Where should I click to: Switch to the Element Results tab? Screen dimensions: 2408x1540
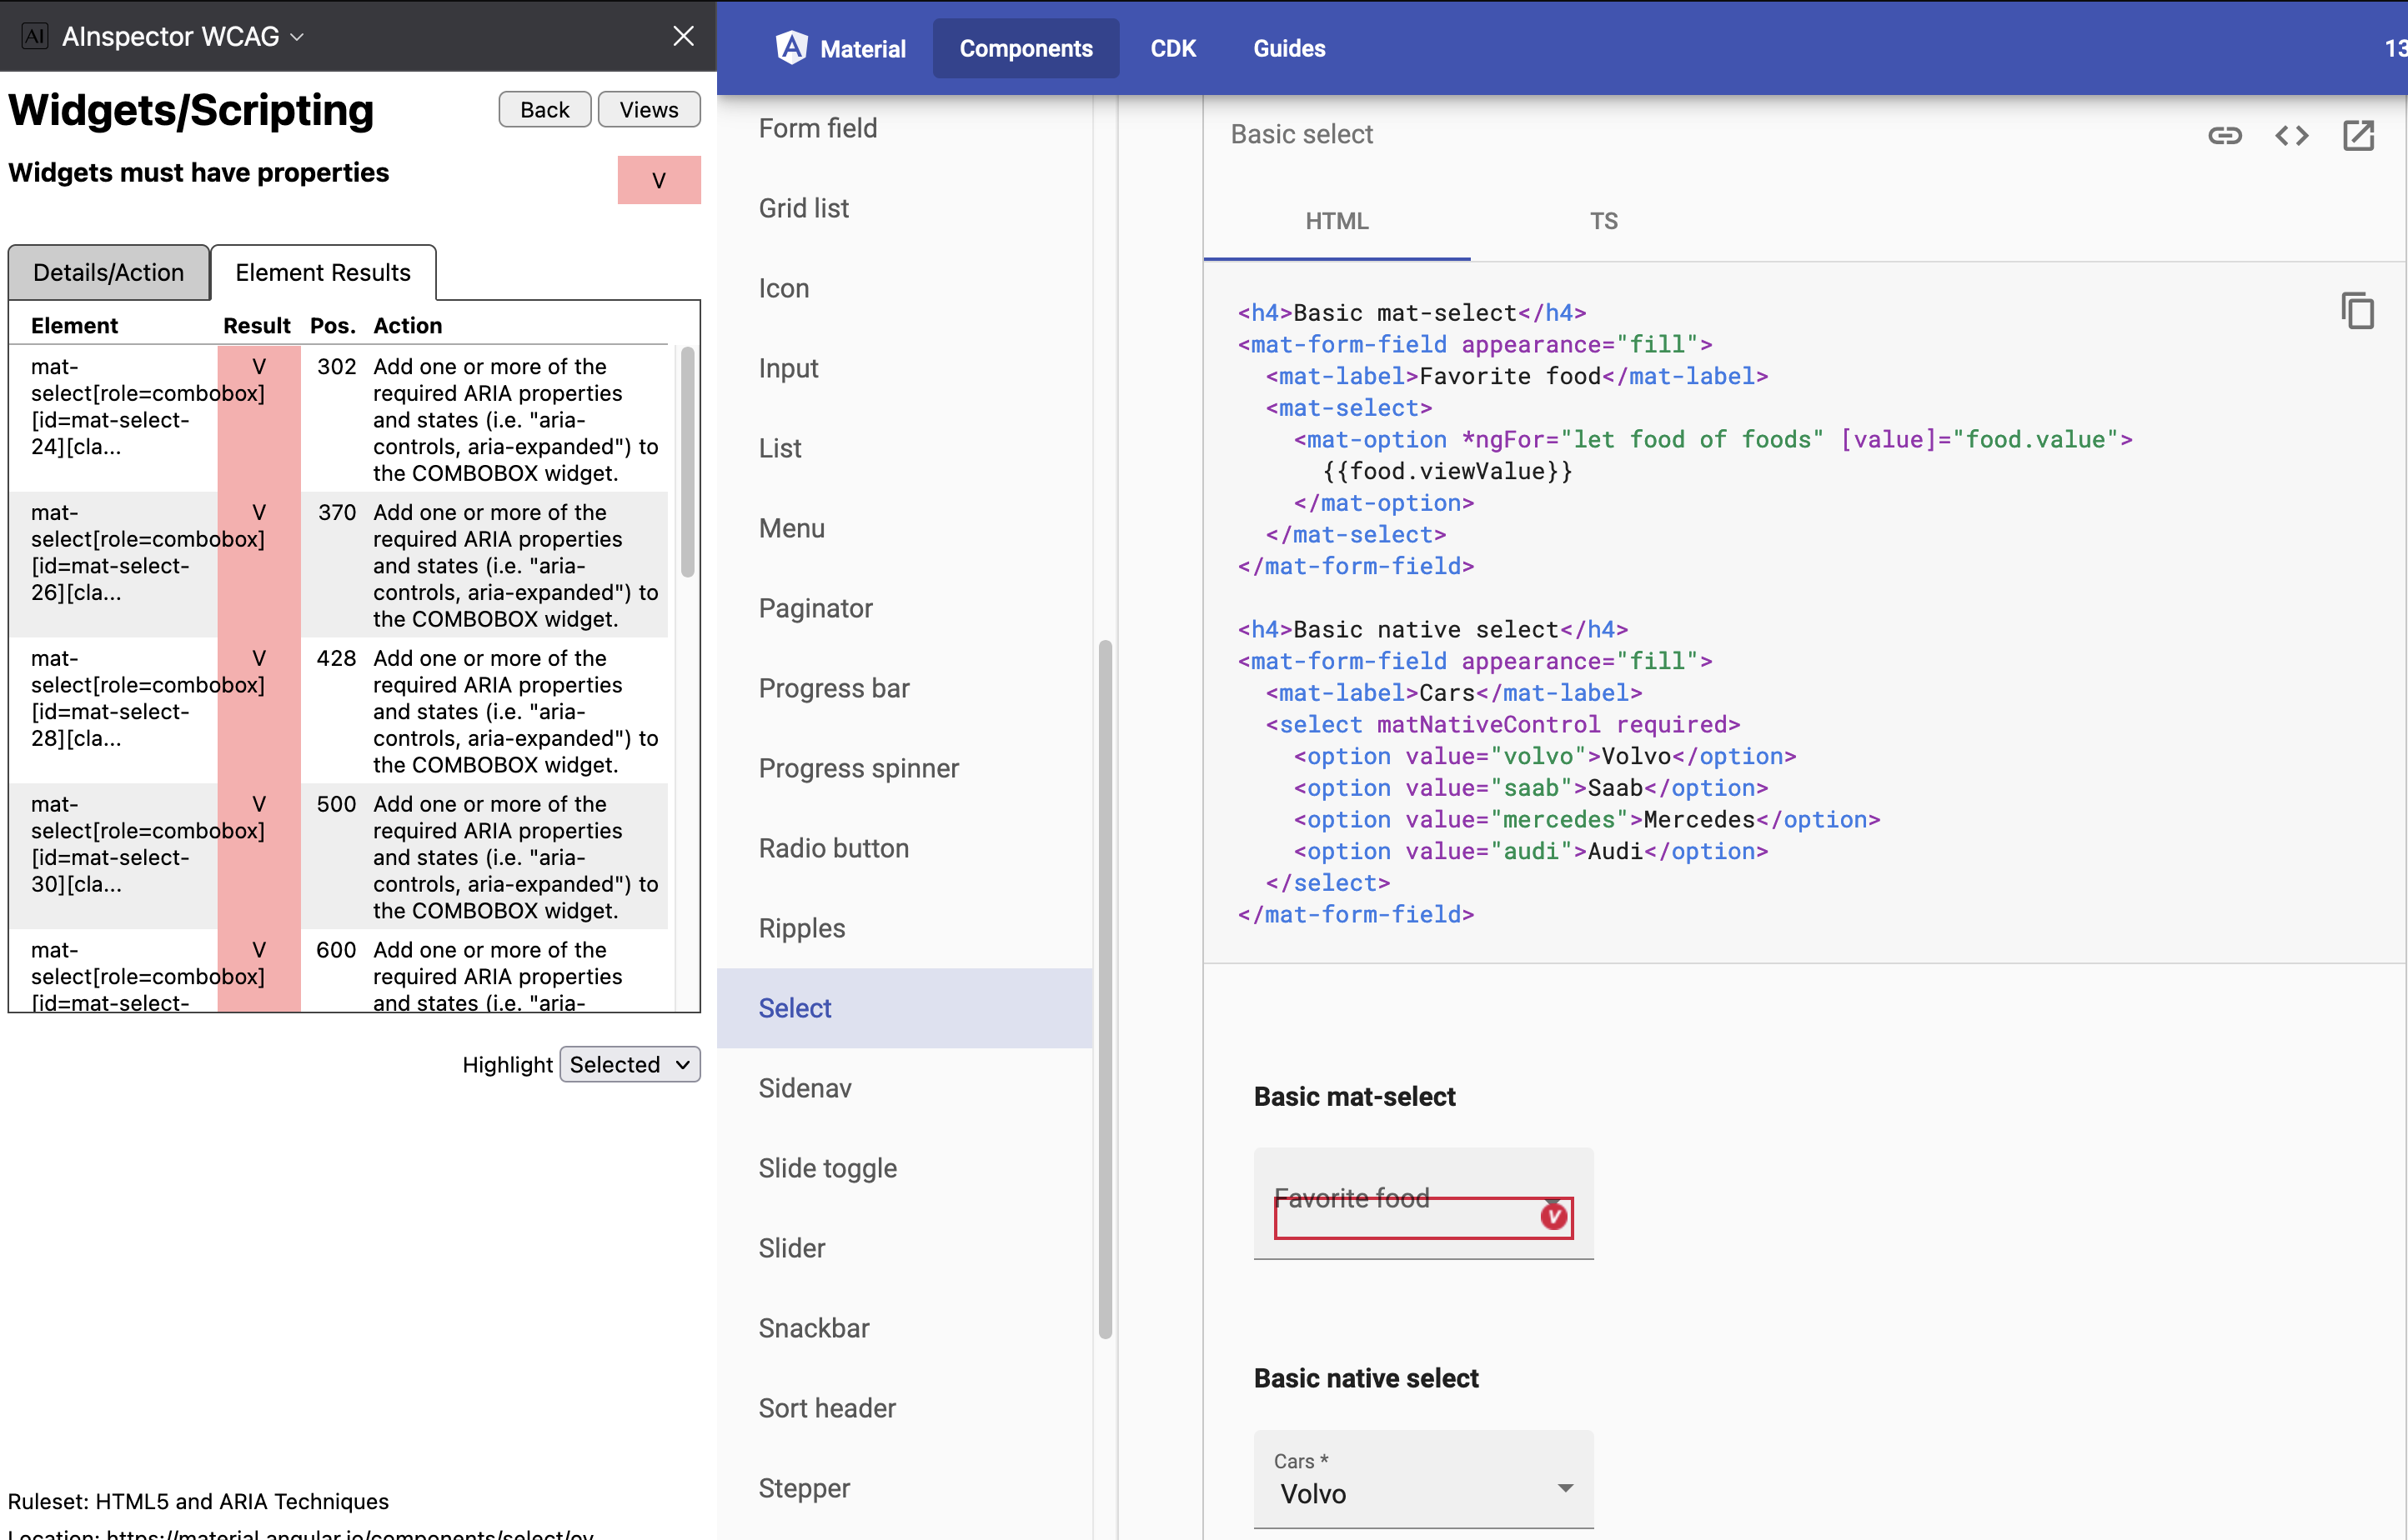323,270
